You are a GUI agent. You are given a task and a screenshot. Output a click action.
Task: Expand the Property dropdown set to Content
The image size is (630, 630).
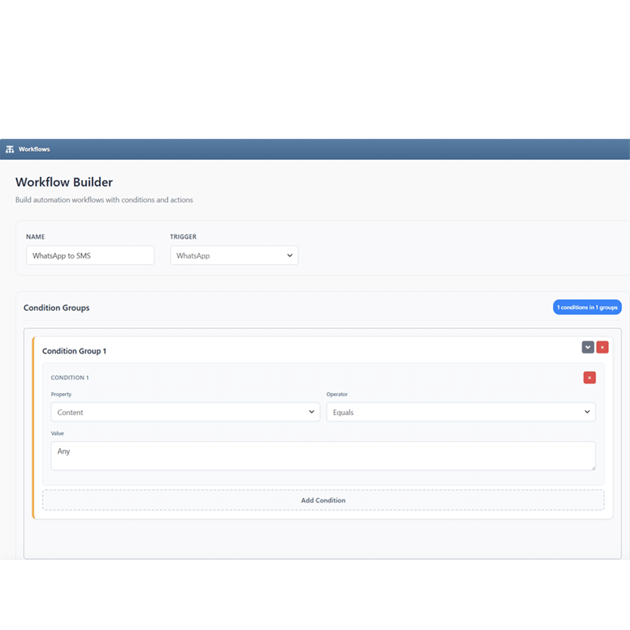(185, 412)
